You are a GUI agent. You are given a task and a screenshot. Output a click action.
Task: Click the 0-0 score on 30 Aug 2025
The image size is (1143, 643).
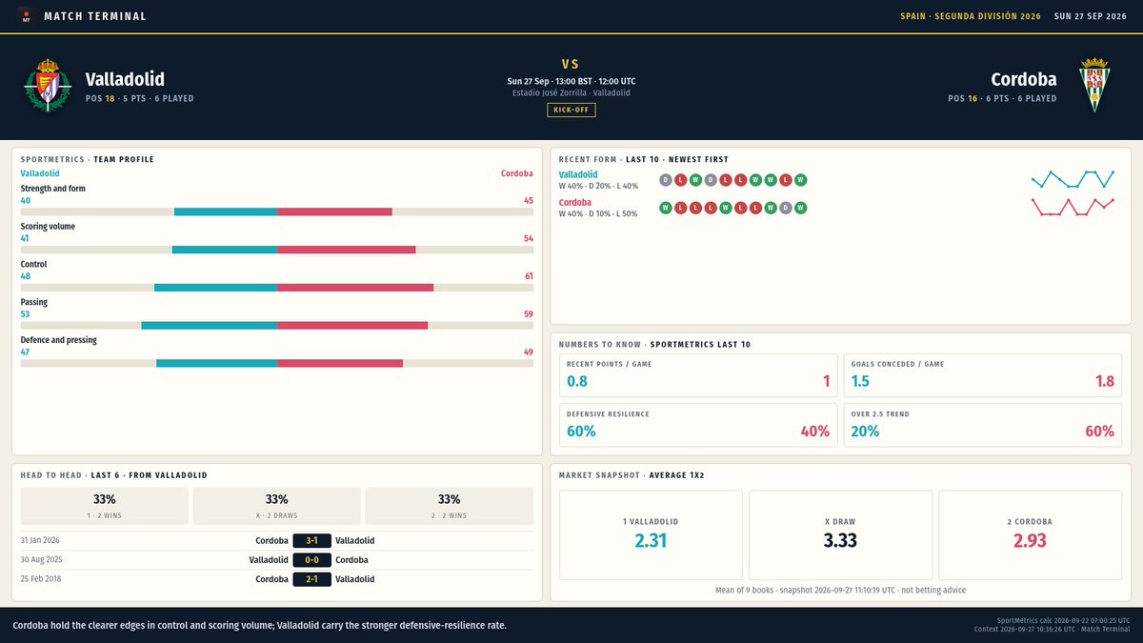[x=311, y=559]
